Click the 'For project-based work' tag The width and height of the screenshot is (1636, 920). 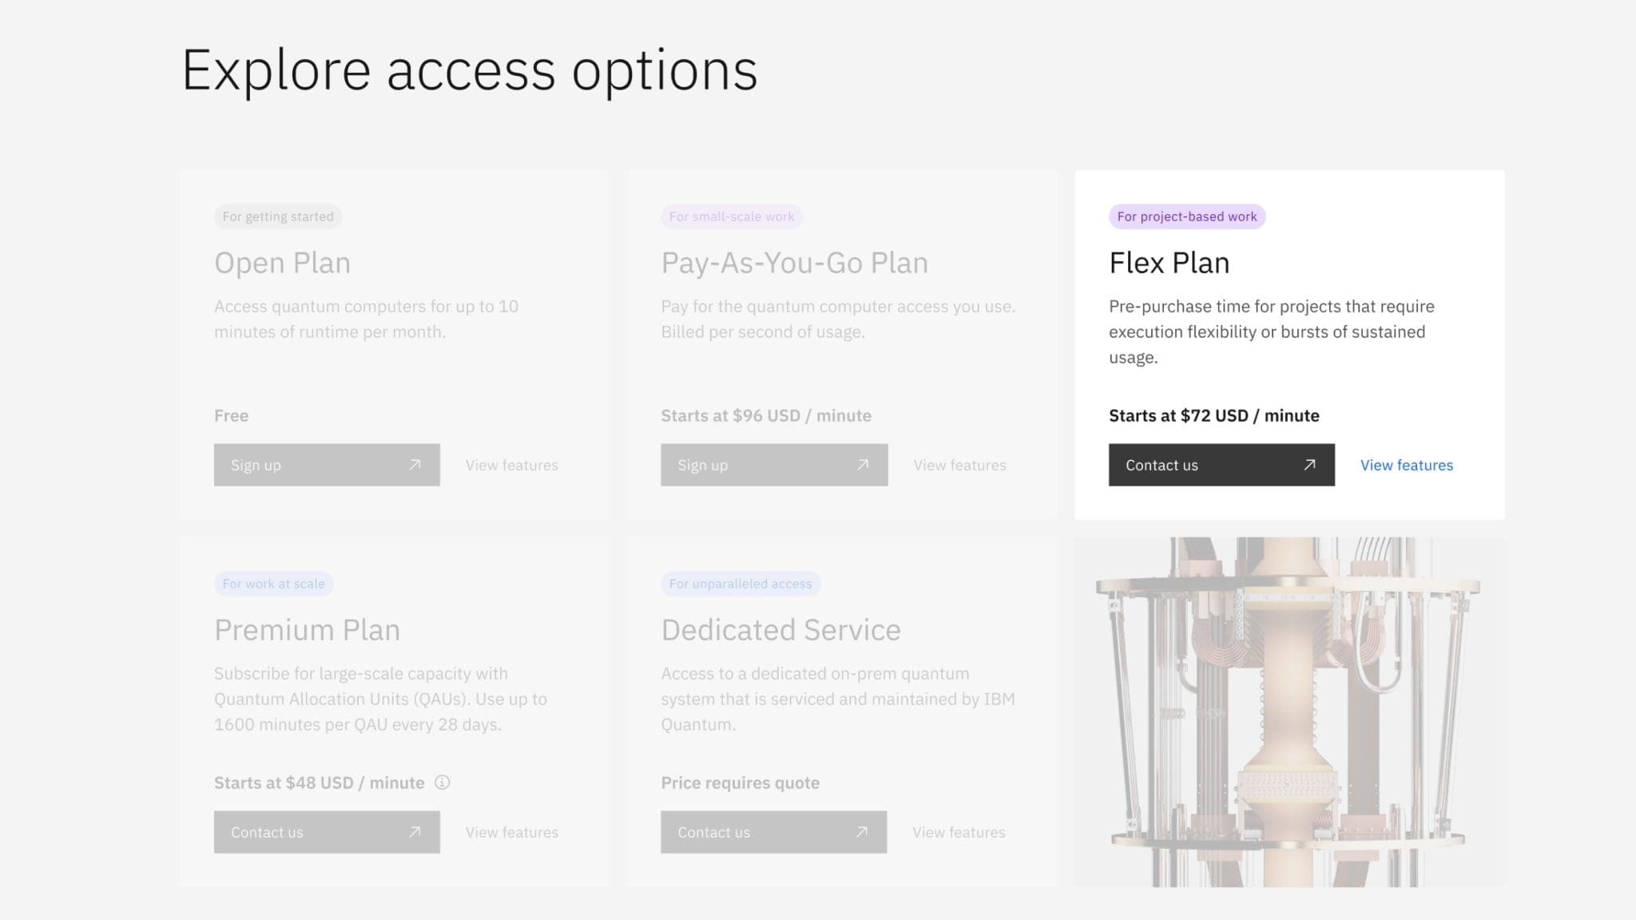pyautogui.click(x=1186, y=216)
